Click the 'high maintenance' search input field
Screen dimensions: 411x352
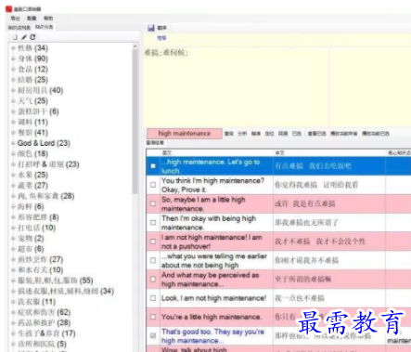(x=185, y=134)
